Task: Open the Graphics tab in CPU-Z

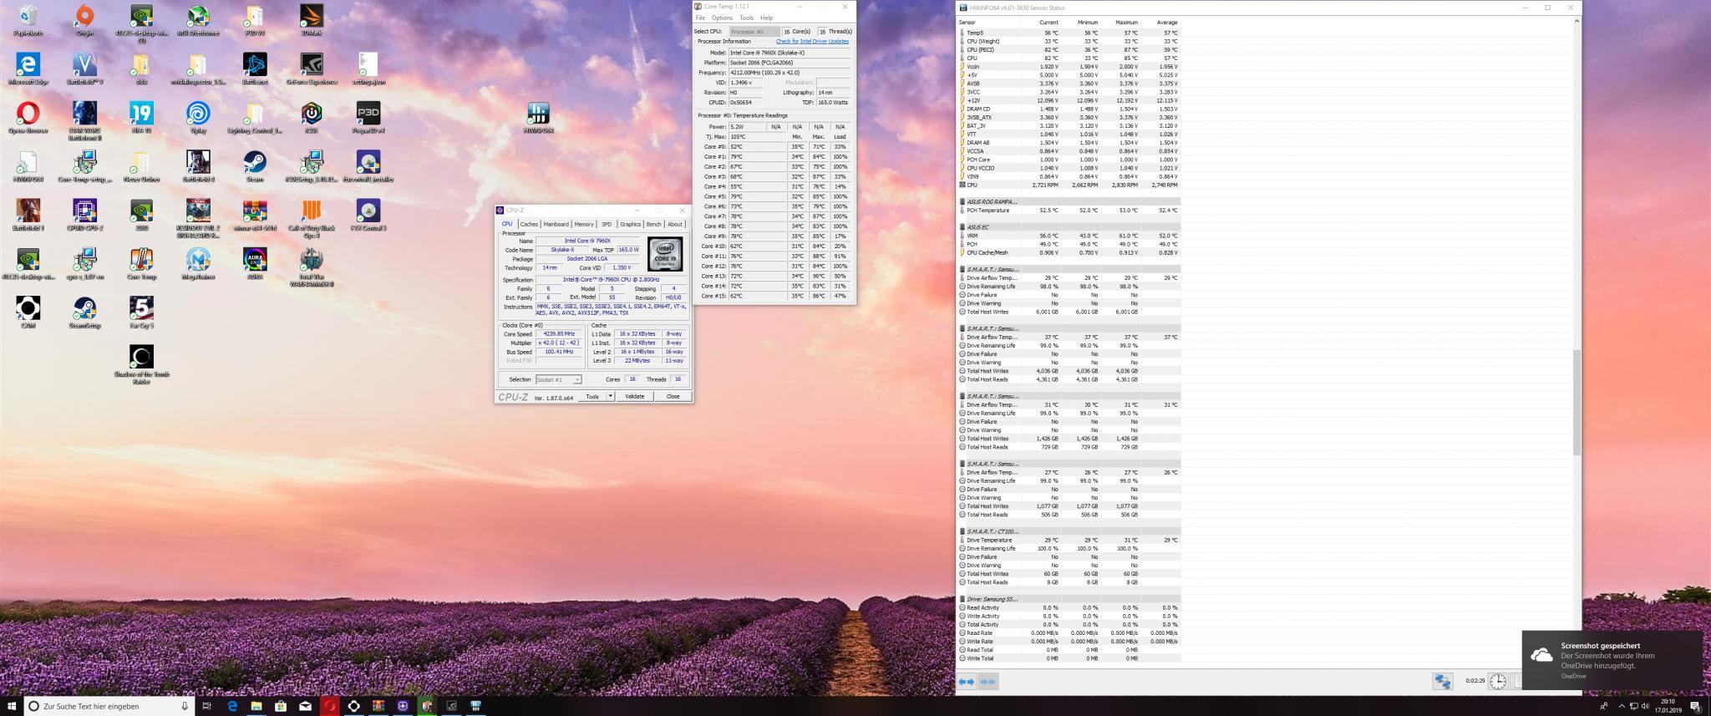Action: [631, 224]
